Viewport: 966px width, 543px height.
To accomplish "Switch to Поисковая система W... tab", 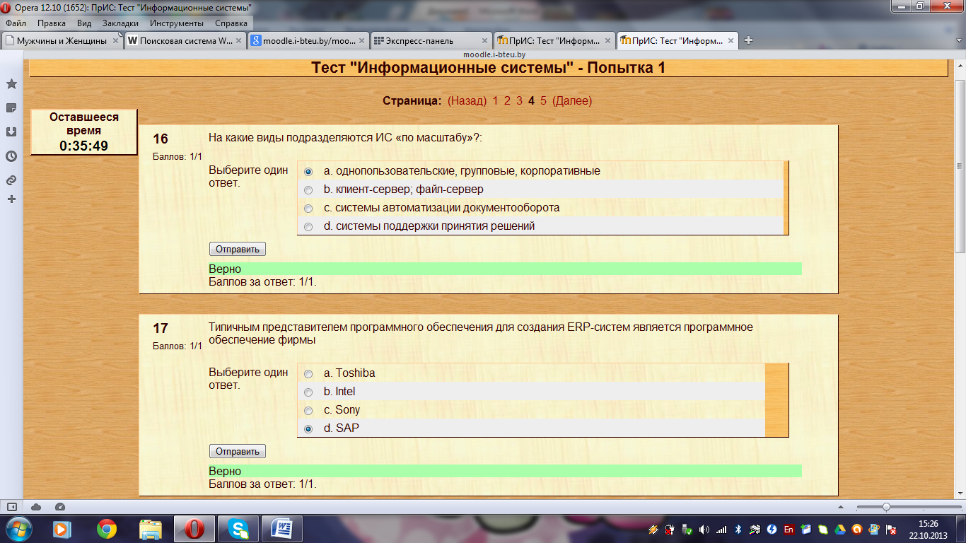I will coord(185,40).
